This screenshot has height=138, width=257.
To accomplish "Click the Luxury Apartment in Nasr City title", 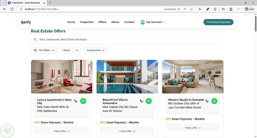I will [x=54, y=101].
